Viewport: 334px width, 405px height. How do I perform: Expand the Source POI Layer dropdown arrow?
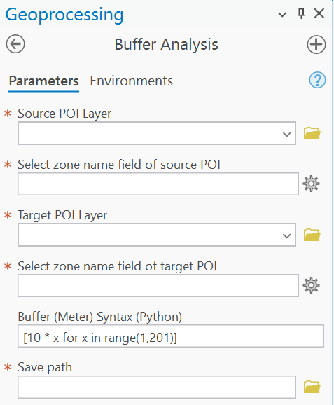[x=286, y=134]
